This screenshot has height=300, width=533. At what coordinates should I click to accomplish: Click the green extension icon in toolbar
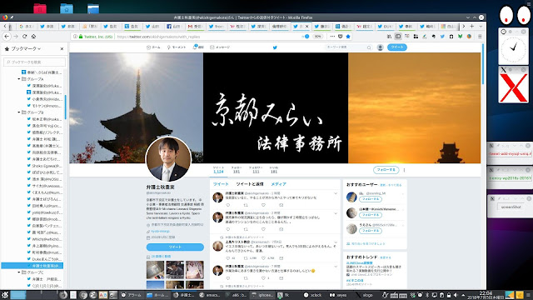(460, 37)
